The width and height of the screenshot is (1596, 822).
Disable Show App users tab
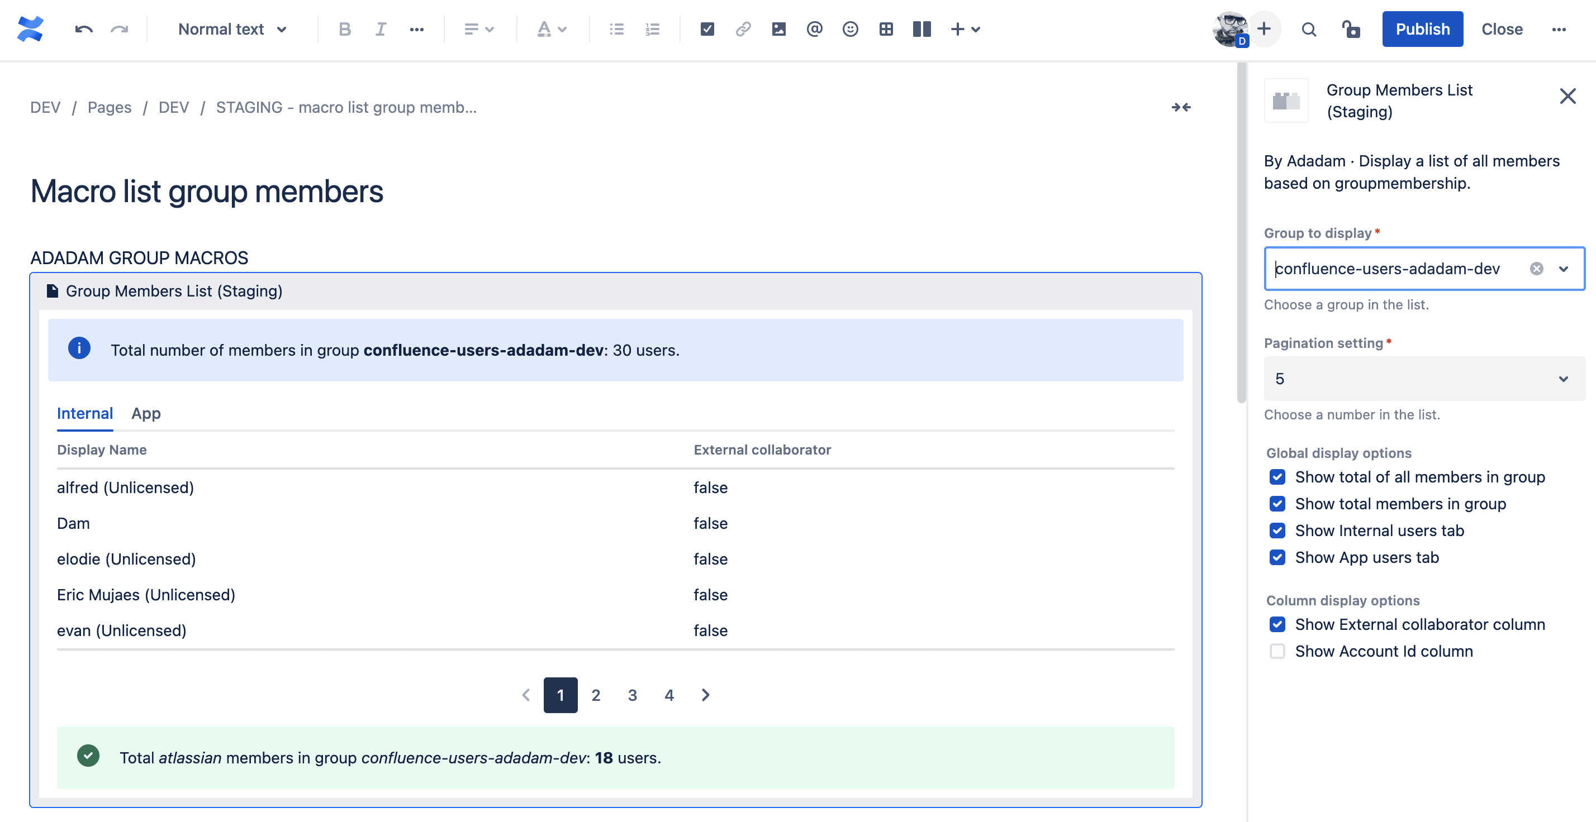coord(1277,557)
